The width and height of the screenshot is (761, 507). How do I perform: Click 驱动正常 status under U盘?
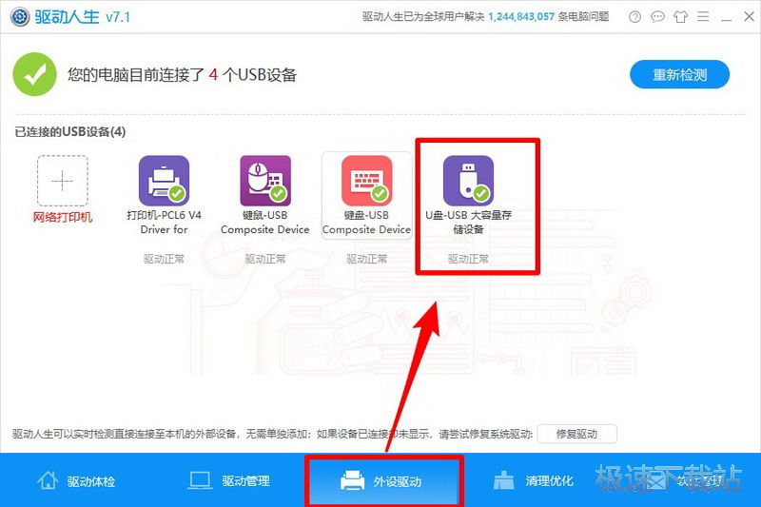coord(468,259)
